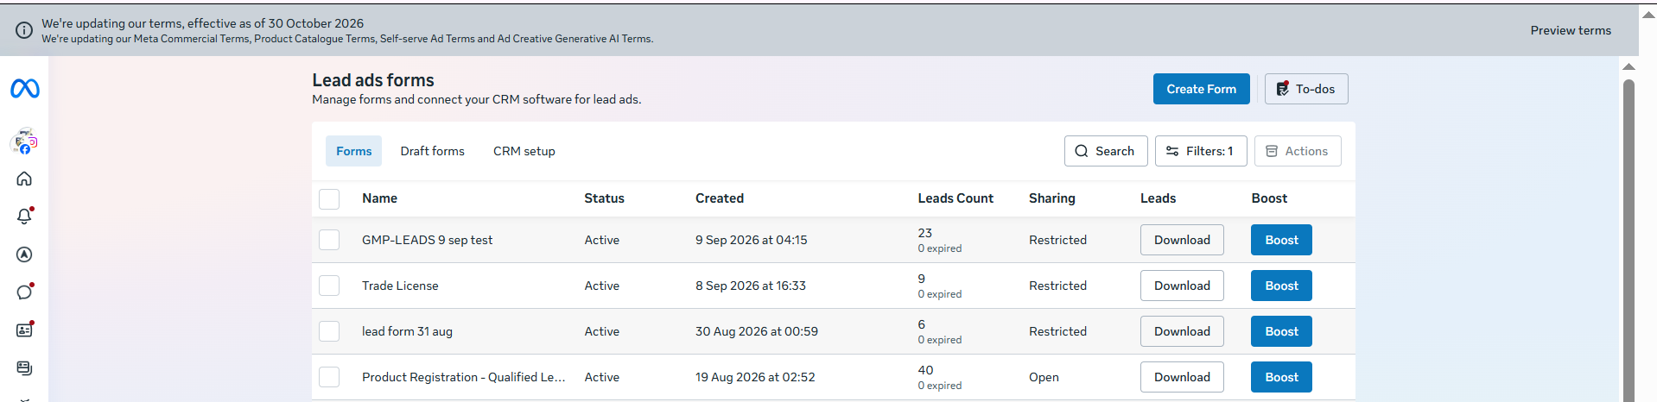Click the Product Registration - Qualified Le... name
Viewport: 1657px width, 402px height.
(x=464, y=377)
